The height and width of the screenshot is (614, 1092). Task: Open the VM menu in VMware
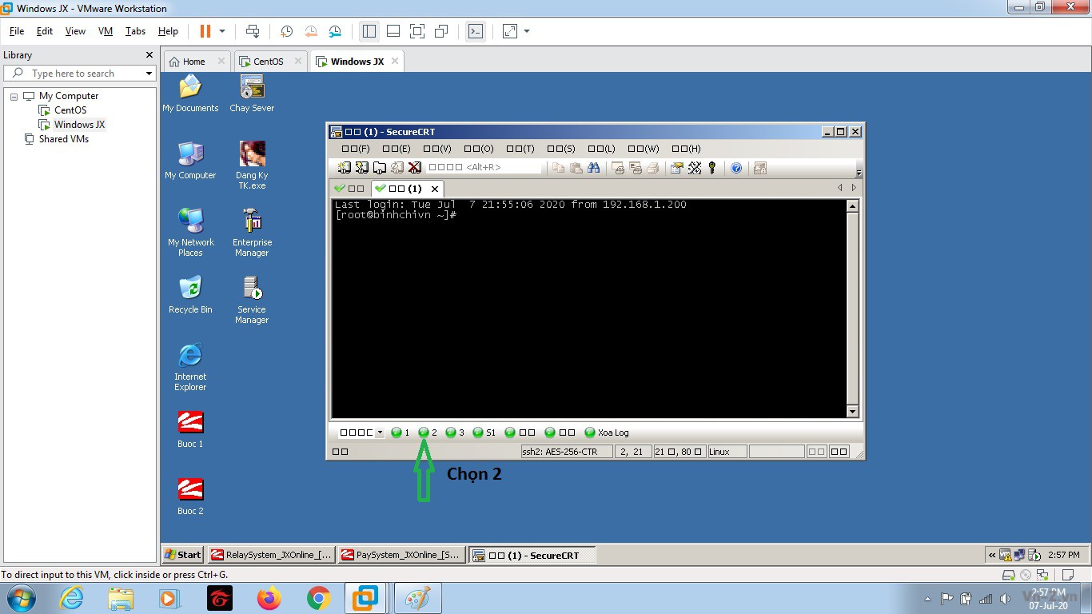pos(105,31)
